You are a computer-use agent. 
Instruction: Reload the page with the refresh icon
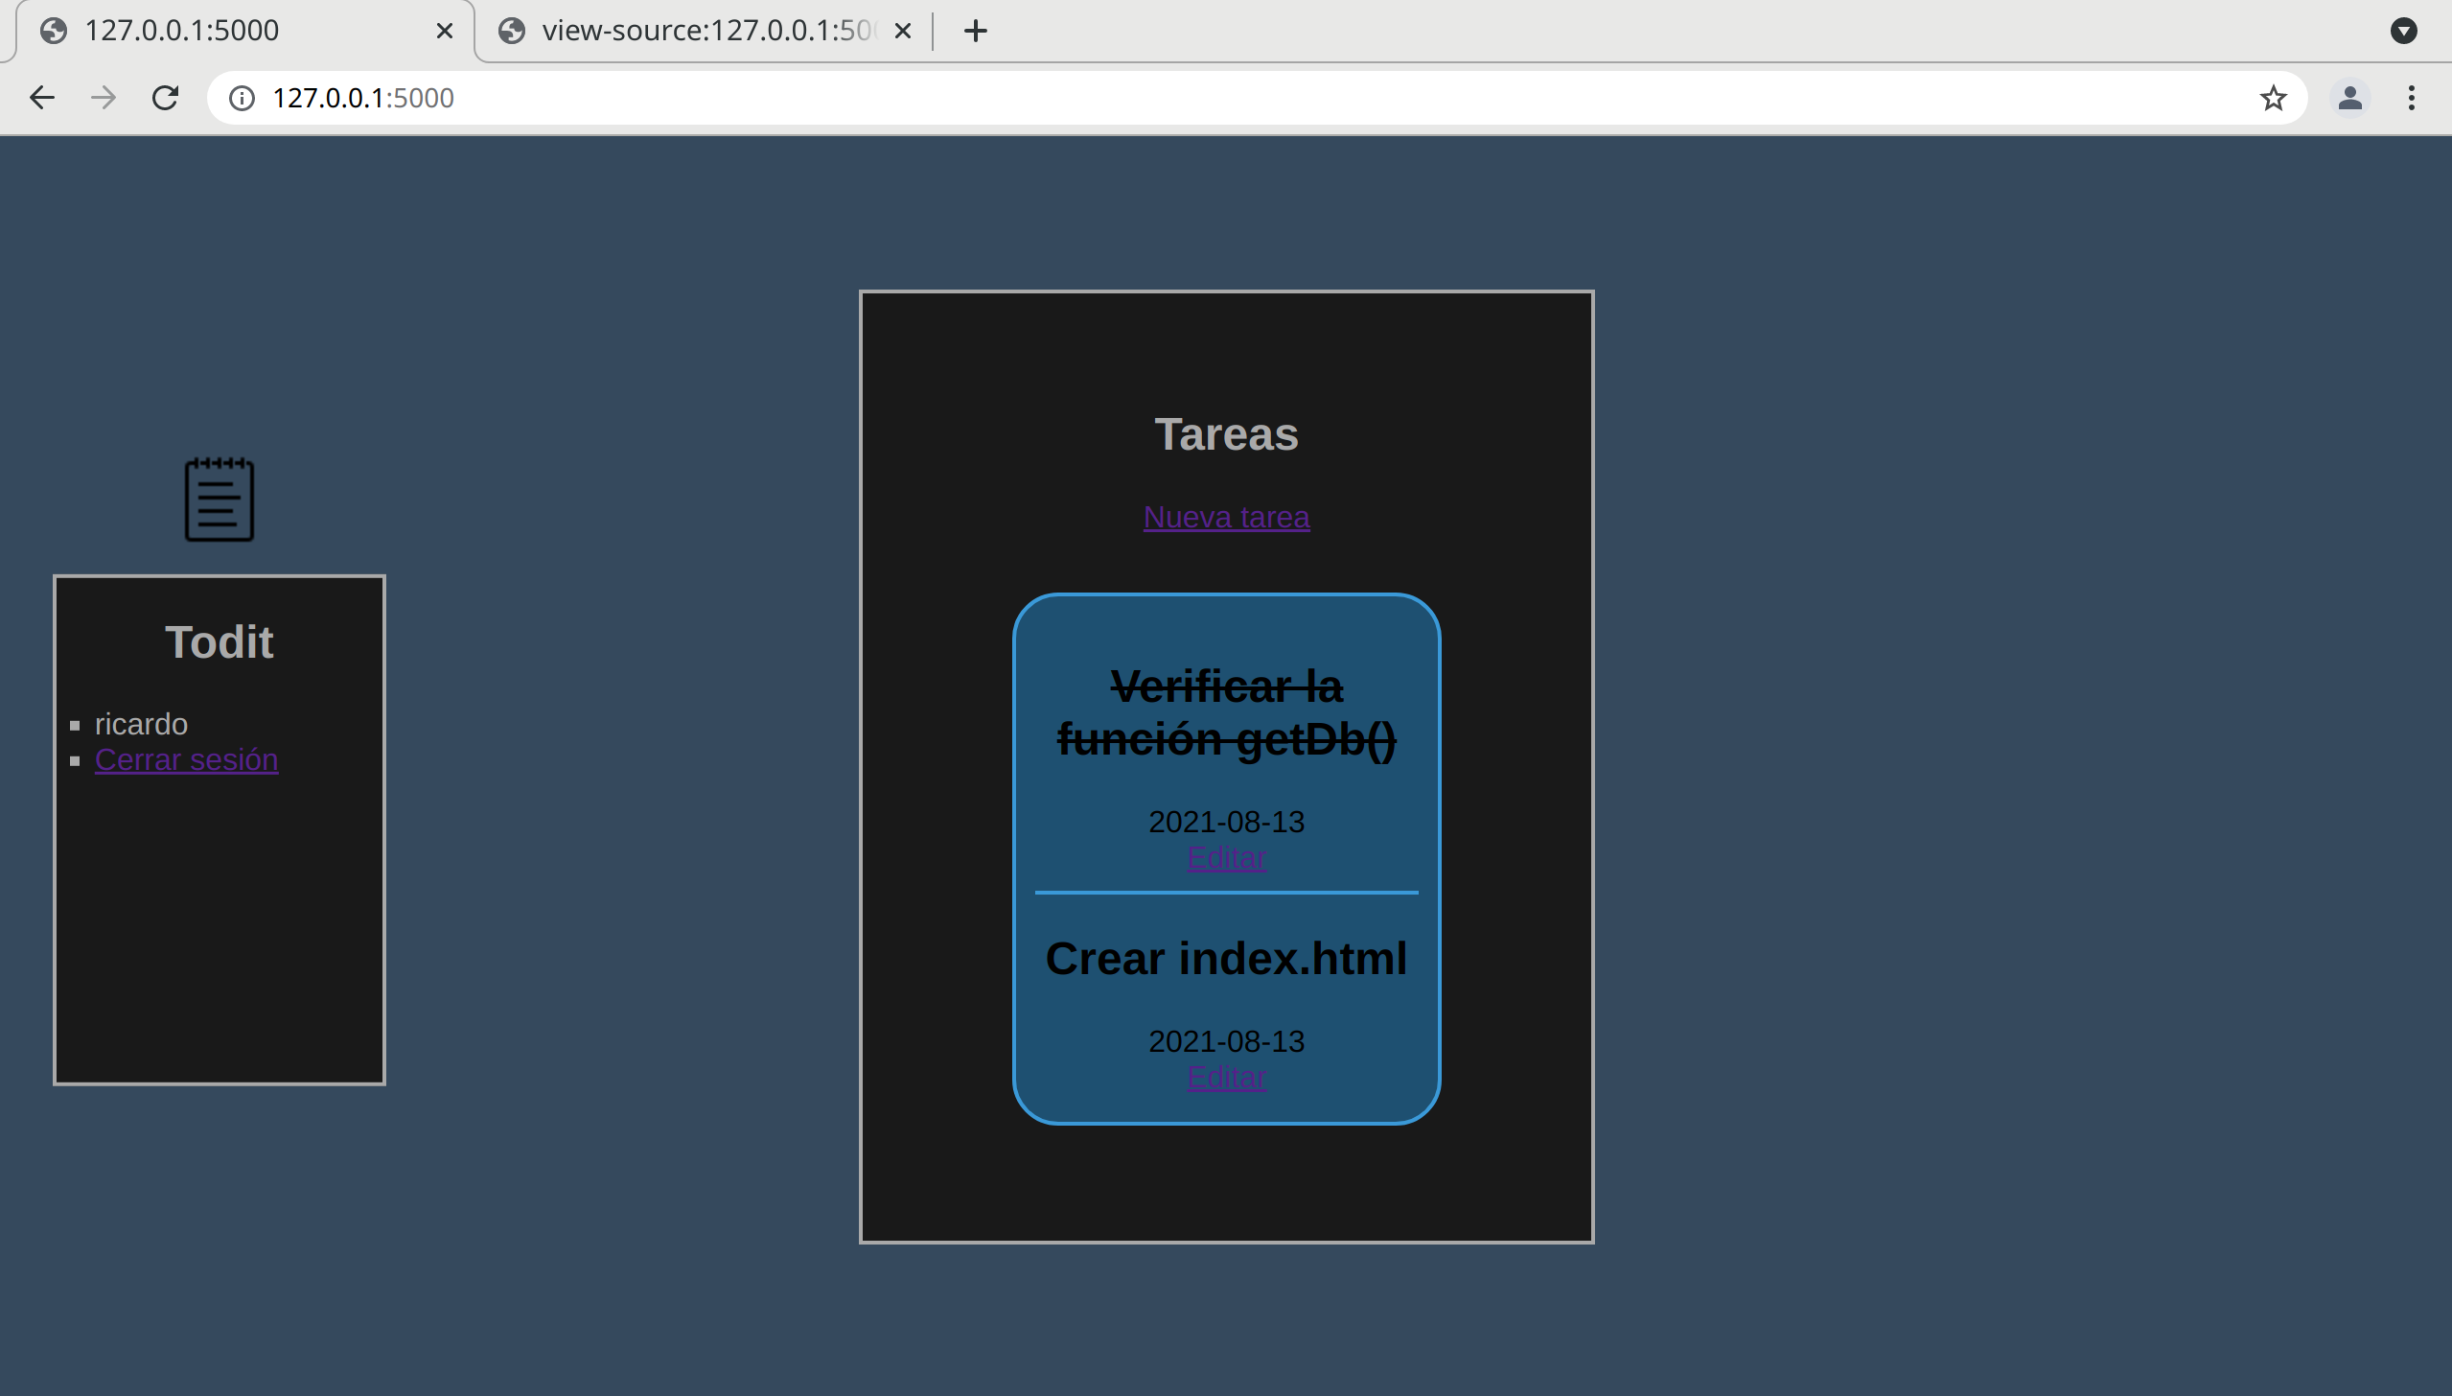(166, 98)
